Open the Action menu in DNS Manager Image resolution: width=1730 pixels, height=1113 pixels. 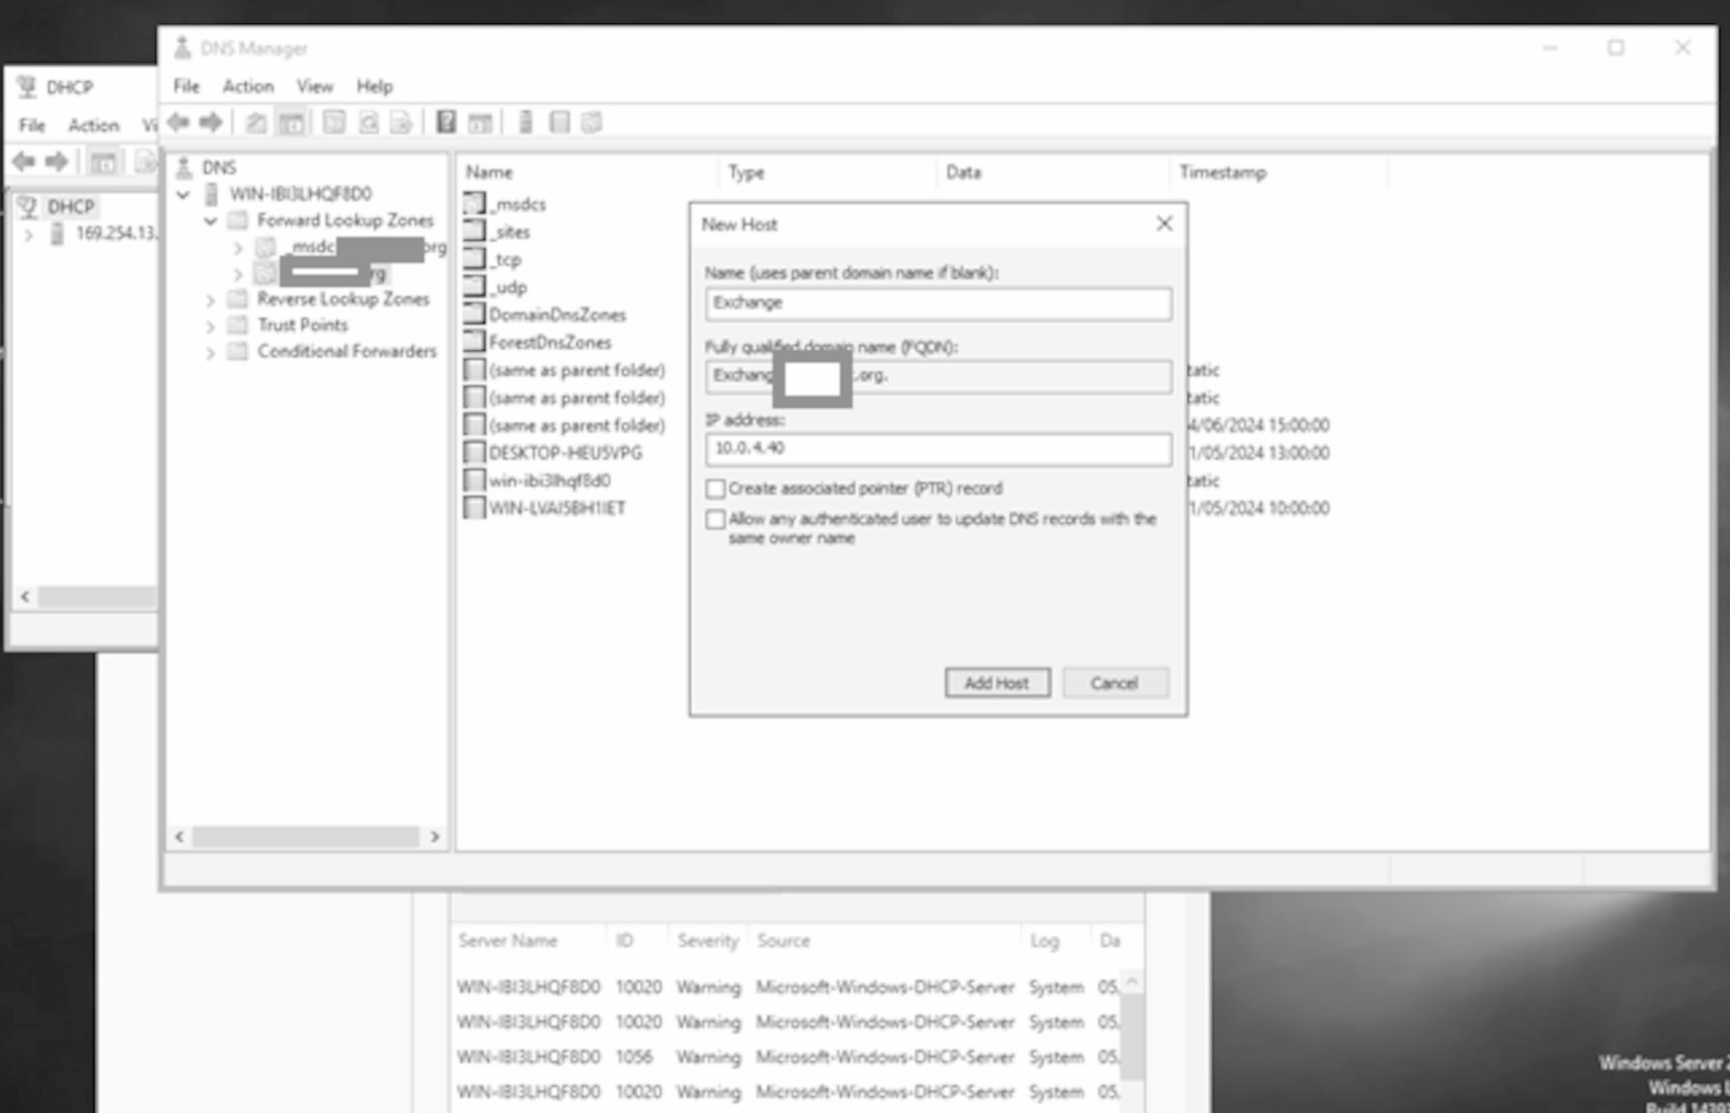point(248,87)
